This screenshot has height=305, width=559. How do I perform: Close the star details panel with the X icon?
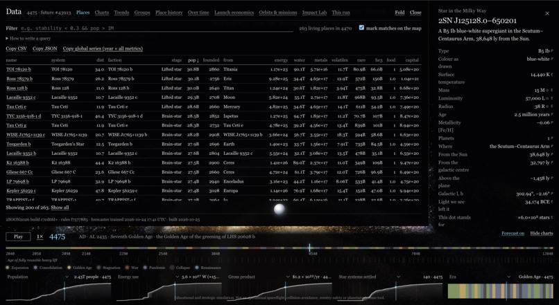click(x=547, y=14)
